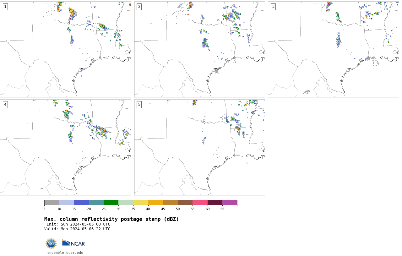Click the colorbar tick label 55

(x=193, y=209)
